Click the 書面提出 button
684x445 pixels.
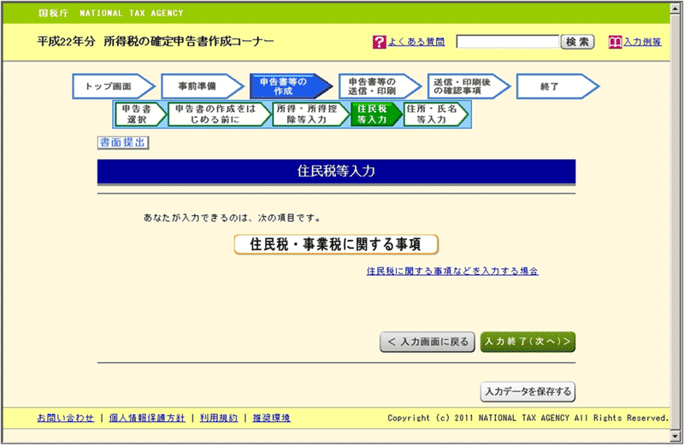click(x=123, y=143)
